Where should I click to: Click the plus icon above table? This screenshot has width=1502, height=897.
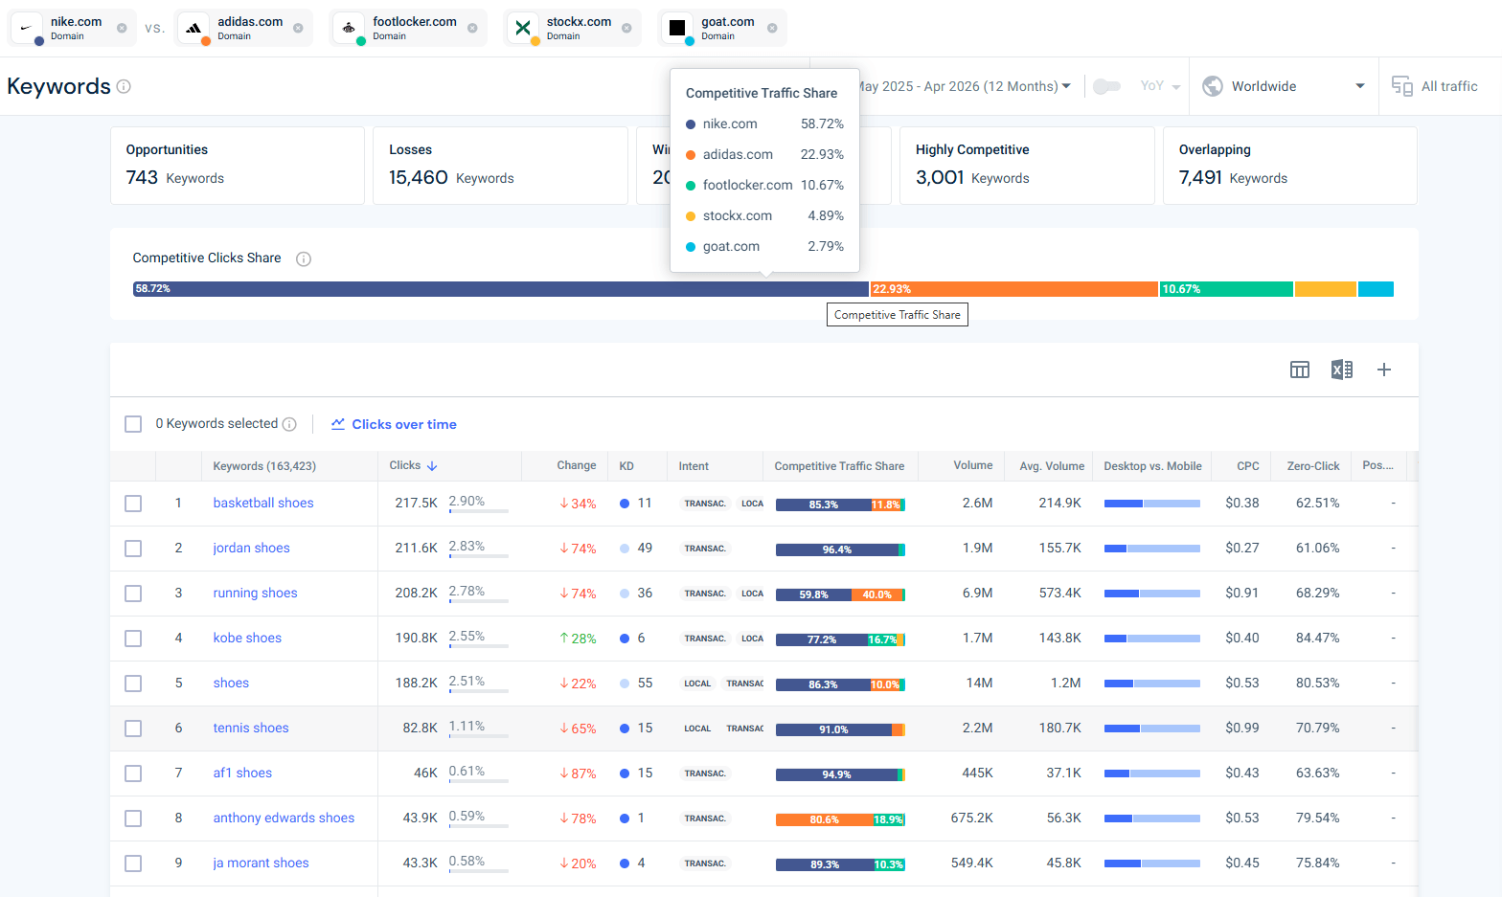pyautogui.click(x=1384, y=370)
